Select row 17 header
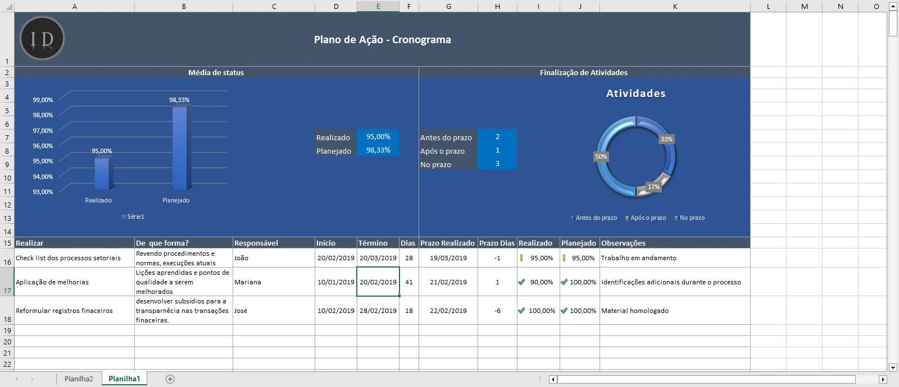Image resolution: width=899 pixels, height=387 pixels. pyautogui.click(x=7, y=282)
